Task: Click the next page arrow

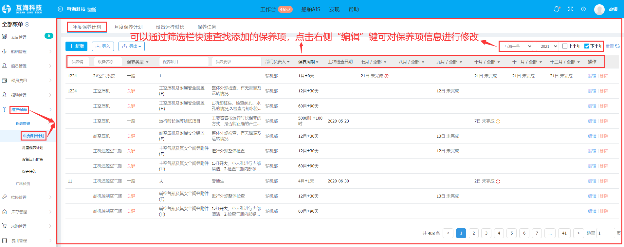Action: [x=578, y=233]
